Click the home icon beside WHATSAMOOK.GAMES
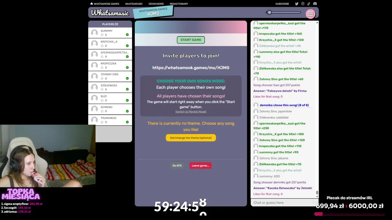 point(92,4)
